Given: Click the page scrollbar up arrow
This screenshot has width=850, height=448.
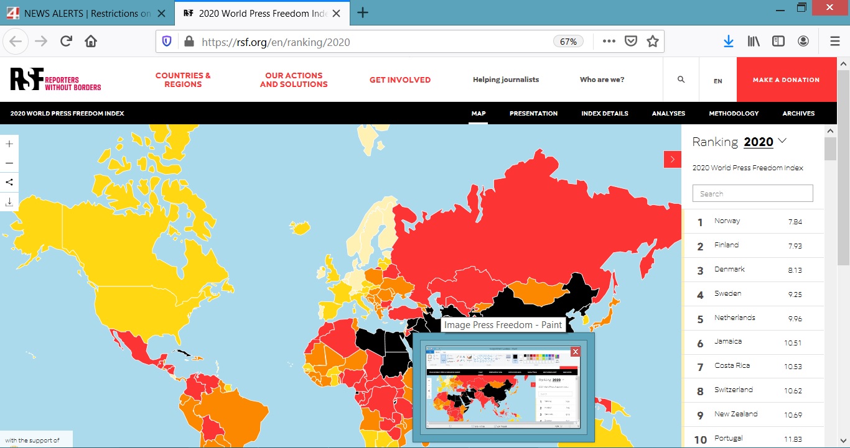Looking at the screenshot, I should [844, 63].
